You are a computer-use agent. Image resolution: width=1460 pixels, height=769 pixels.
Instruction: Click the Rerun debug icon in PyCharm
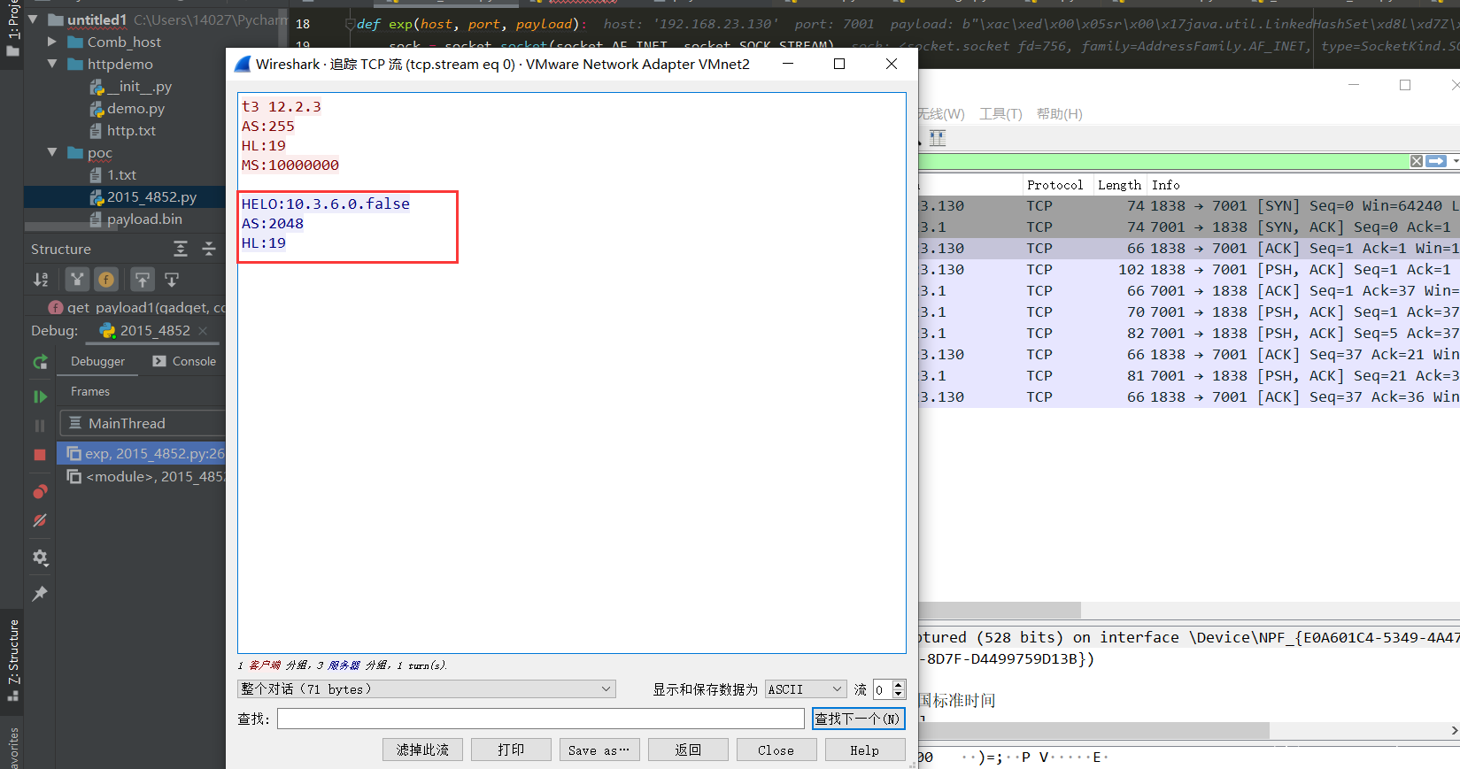40,362
